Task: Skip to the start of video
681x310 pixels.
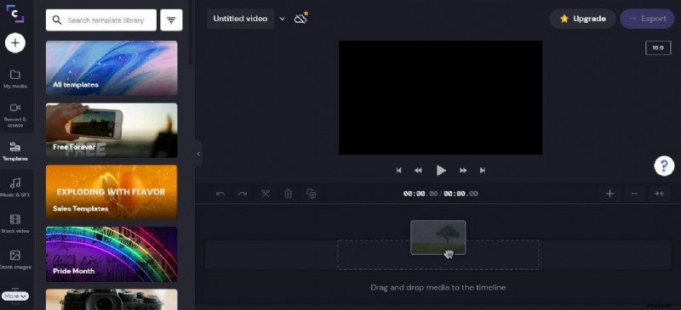Action: tap(398, 171)
